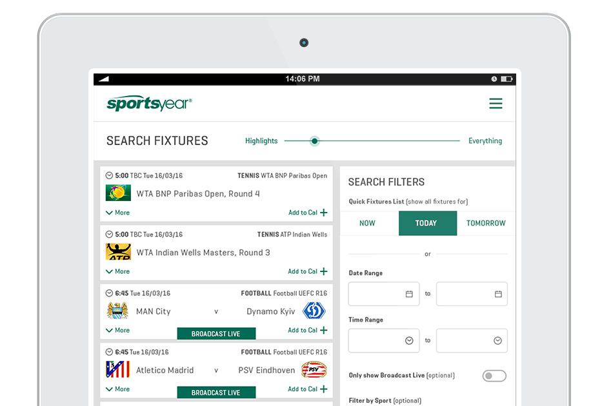
Task: Open the start time range field
Action: [x=384, y=340]
